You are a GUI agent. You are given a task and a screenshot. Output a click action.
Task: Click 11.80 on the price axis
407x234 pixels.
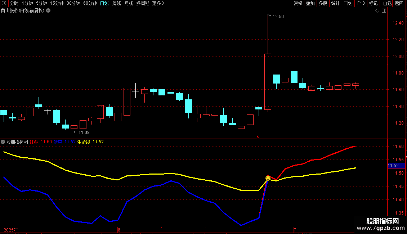click(x=398, y=73)
